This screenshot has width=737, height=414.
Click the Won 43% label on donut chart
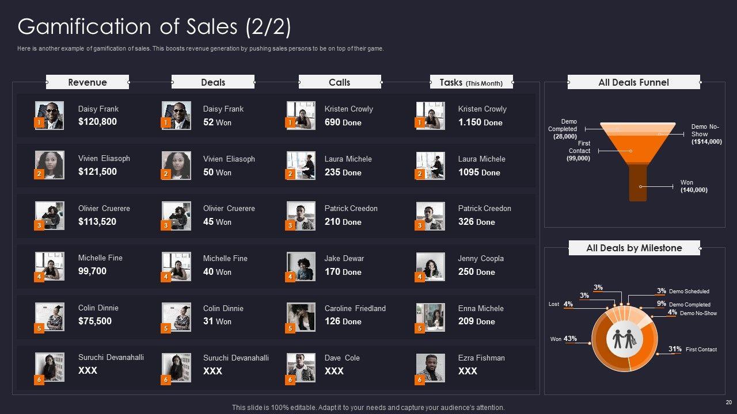(x=564, y=339)
